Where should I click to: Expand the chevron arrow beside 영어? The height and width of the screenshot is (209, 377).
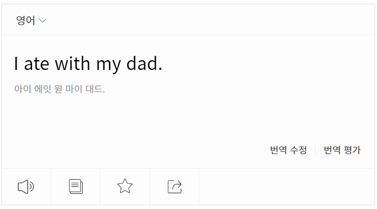[43, 21]
